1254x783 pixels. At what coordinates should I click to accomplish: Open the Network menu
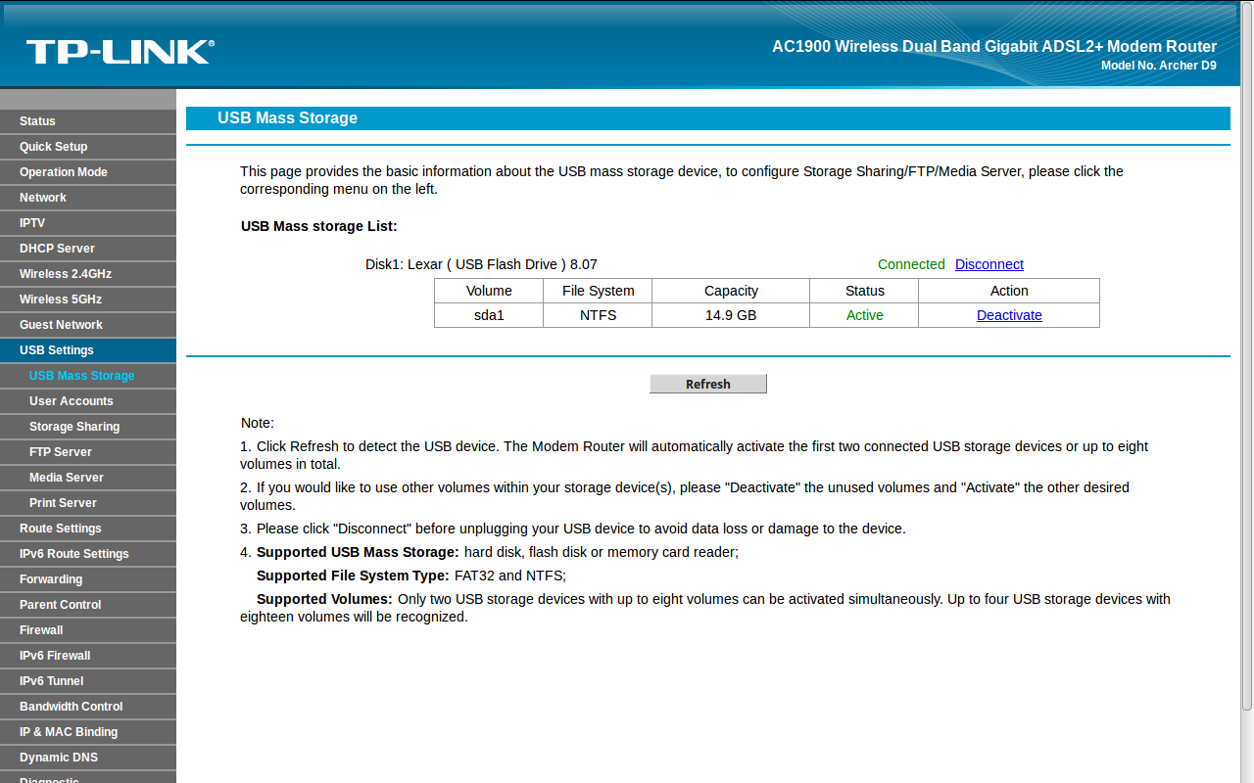point(43,198)
